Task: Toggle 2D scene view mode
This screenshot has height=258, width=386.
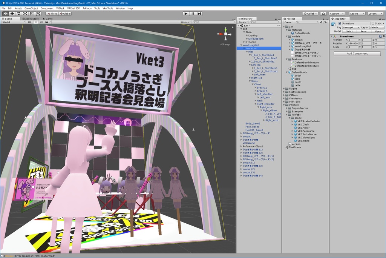Action: click(29, 22)
